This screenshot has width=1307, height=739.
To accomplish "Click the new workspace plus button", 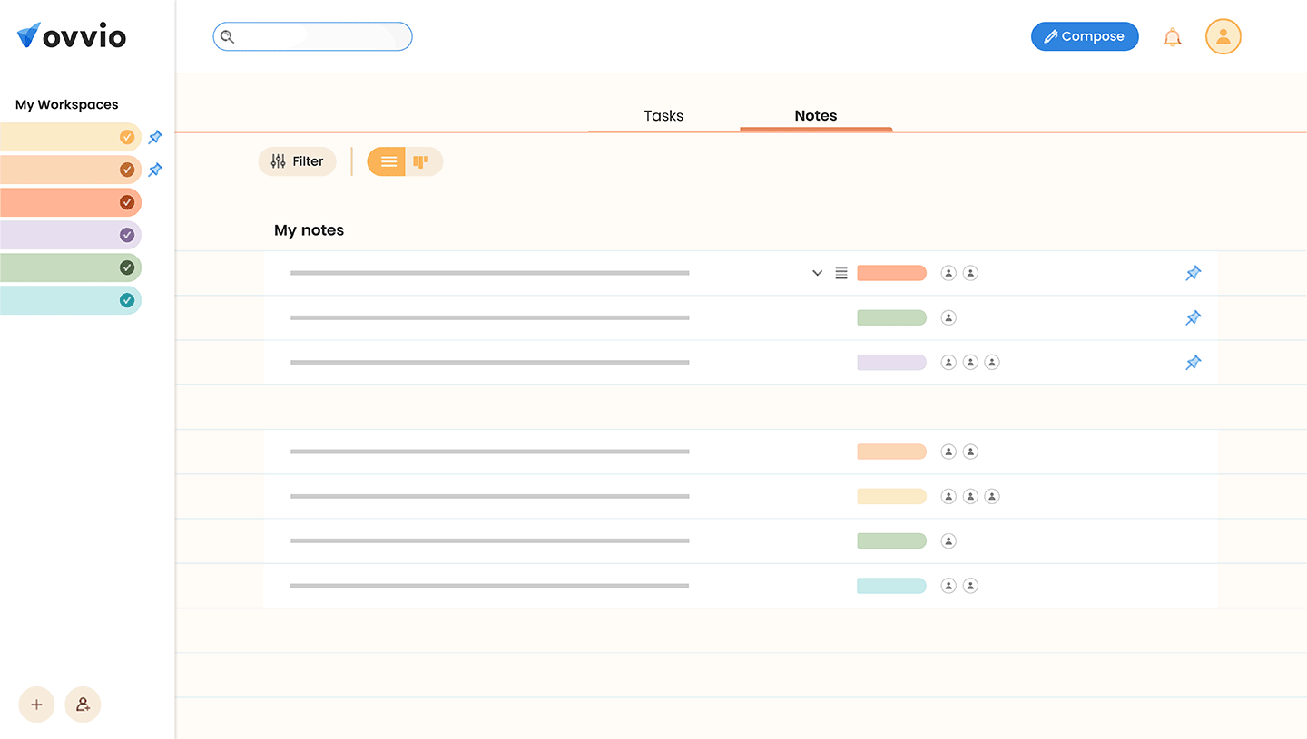I will point(36,705).
